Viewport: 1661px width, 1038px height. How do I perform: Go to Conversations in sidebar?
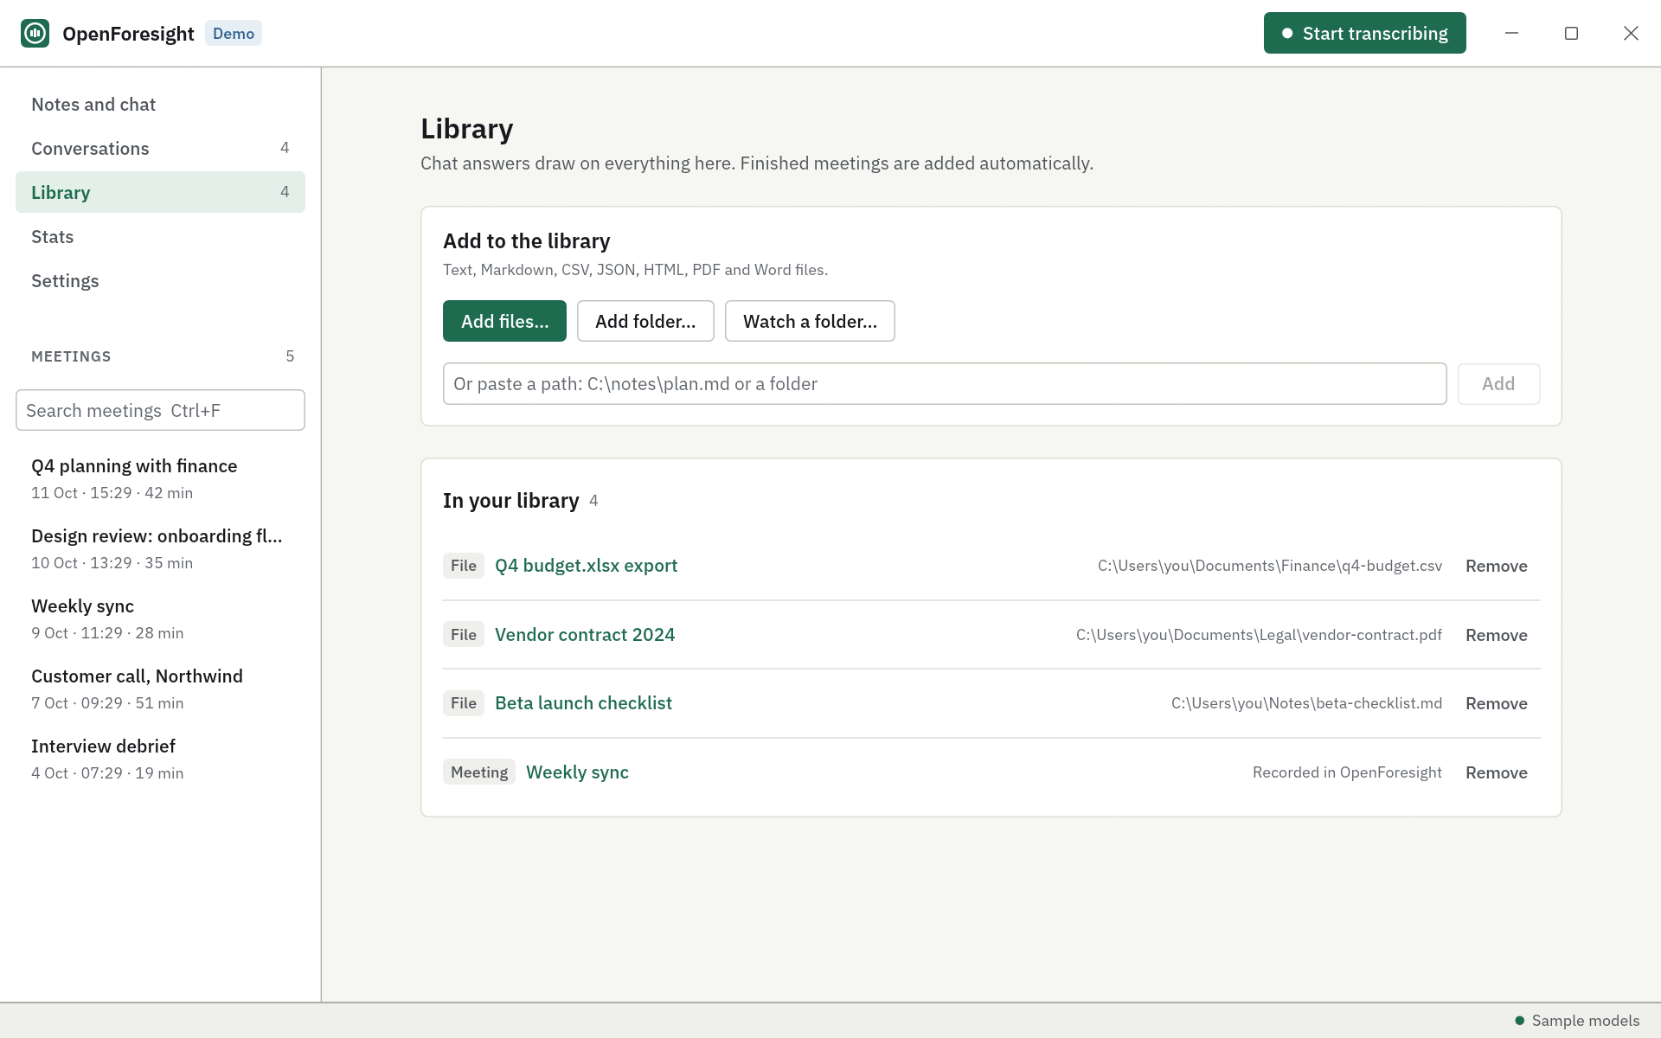tap(160, 148)
